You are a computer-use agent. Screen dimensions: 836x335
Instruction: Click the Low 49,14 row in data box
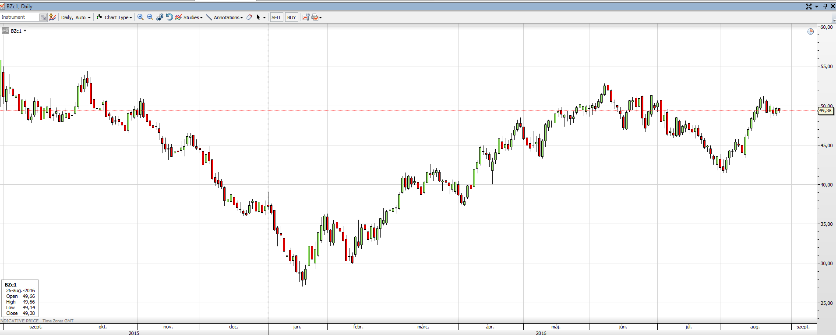(20, 307)
